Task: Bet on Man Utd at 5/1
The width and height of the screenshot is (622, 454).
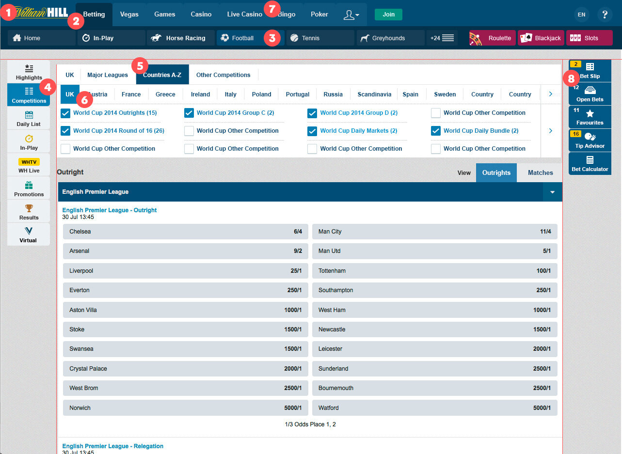Action: [435, 251]
